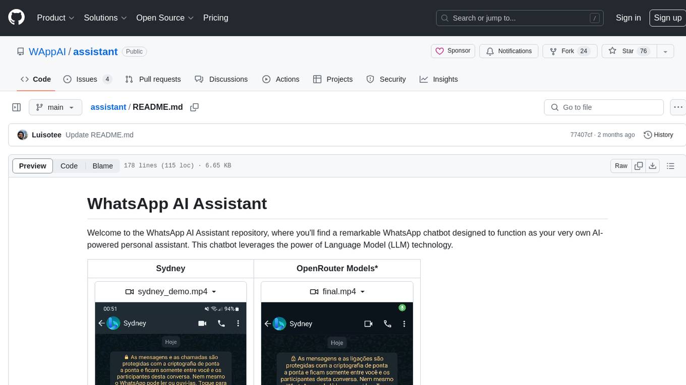Click the Fork count 24

click(584, 51)
